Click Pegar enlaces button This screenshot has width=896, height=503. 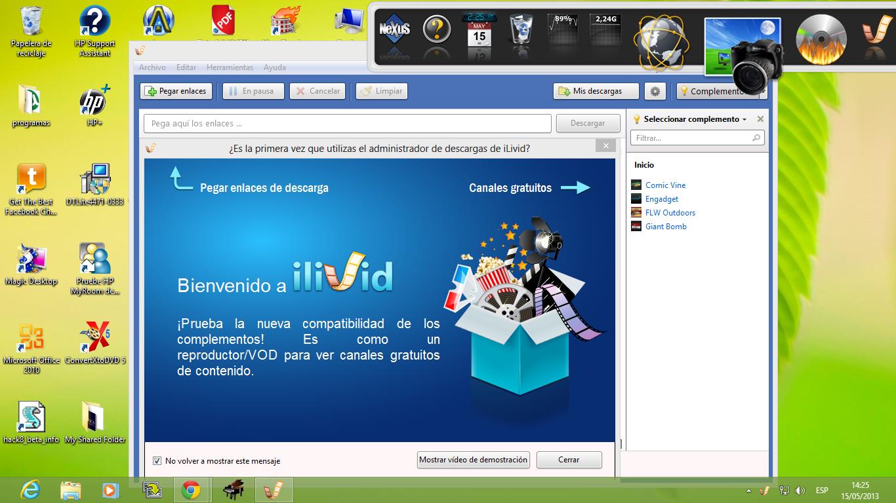(176, 91)
